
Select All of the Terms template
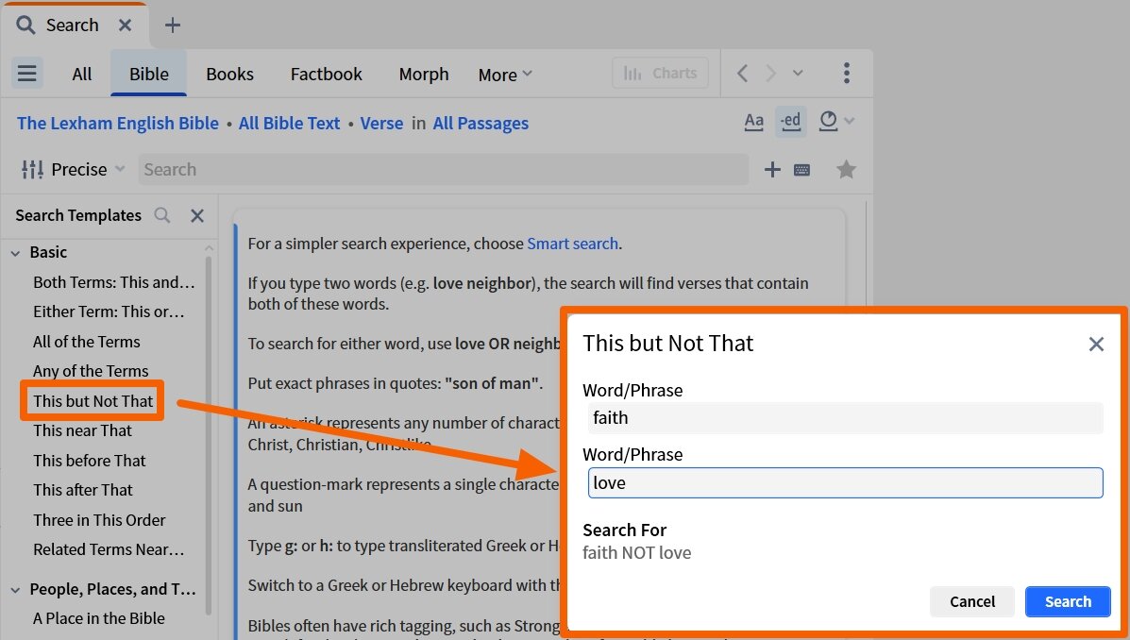(87, 342)
